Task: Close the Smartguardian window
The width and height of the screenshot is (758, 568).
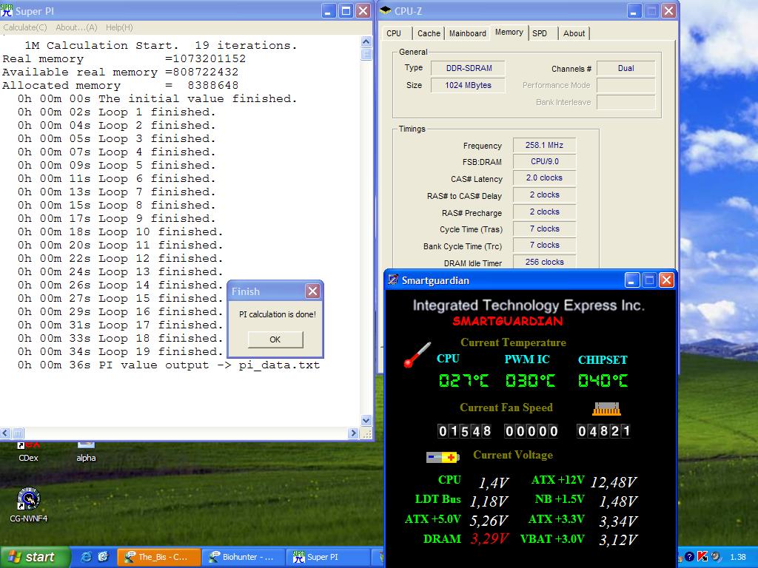Action: [666, 280]
